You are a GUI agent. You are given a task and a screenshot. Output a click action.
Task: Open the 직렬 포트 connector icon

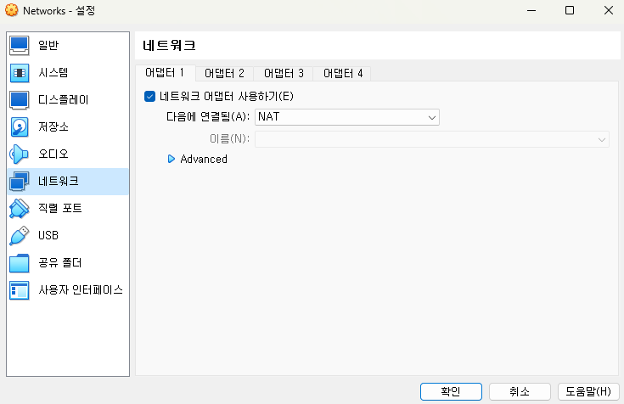(19, 209)
